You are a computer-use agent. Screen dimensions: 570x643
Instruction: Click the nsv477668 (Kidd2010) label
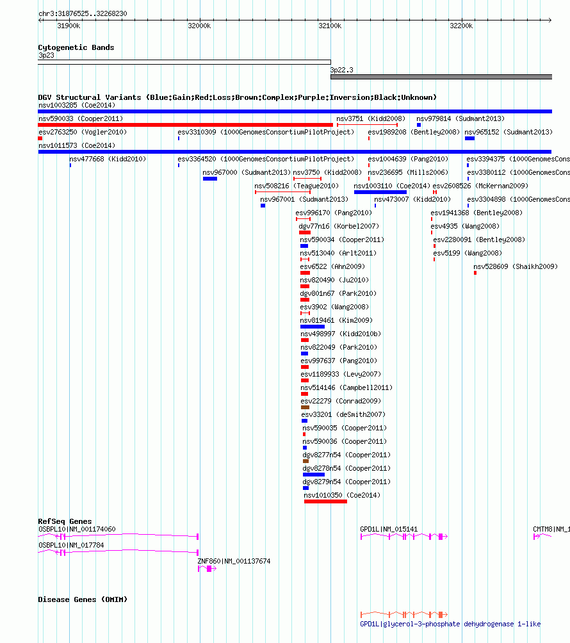tap(108, 159)
